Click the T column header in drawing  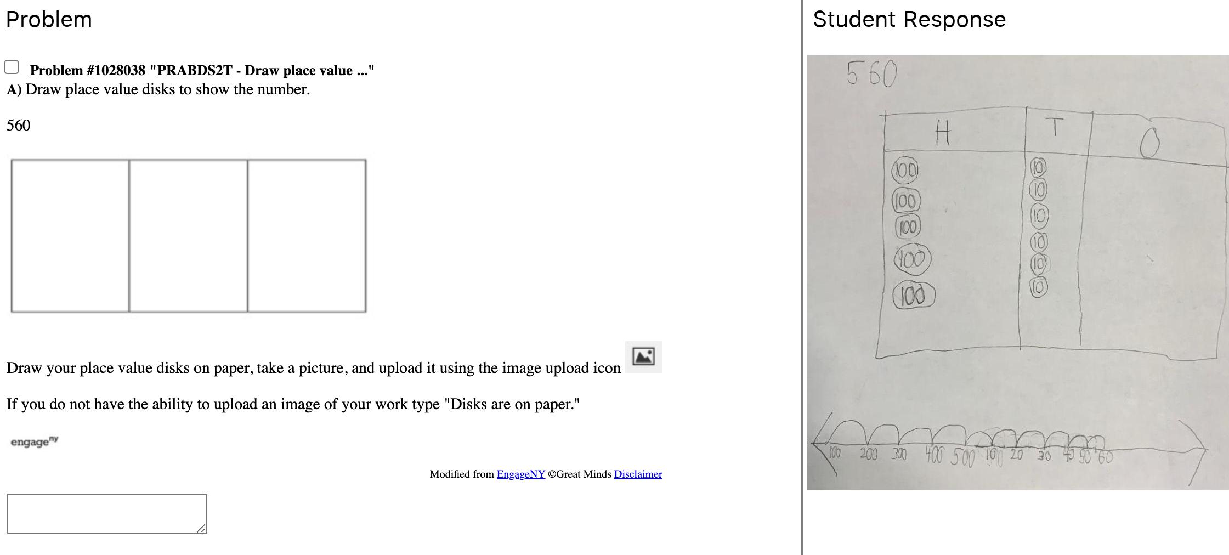click(x=1054, y=127)
